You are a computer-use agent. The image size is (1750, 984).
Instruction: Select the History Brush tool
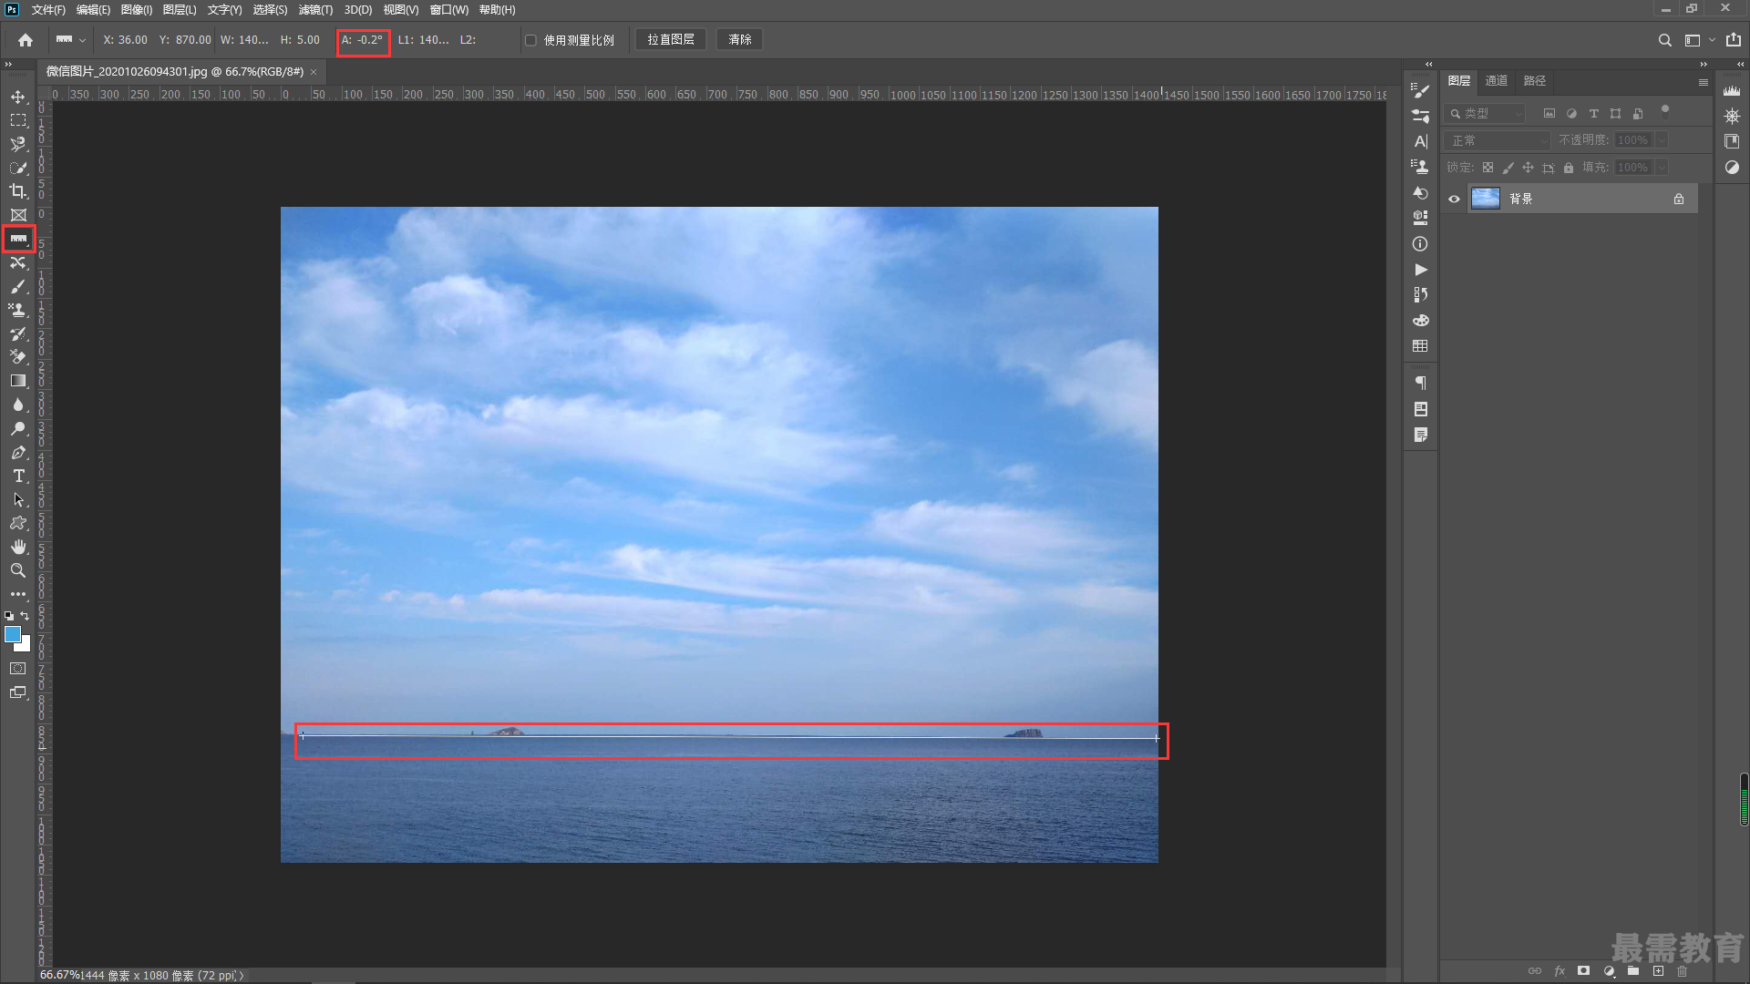[18, 333]
